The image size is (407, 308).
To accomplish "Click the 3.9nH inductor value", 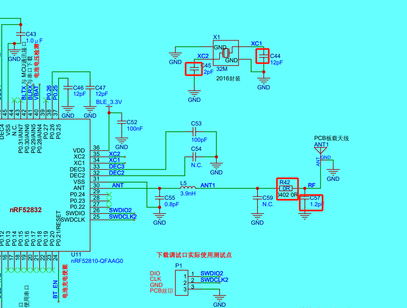I will (188, 194).
